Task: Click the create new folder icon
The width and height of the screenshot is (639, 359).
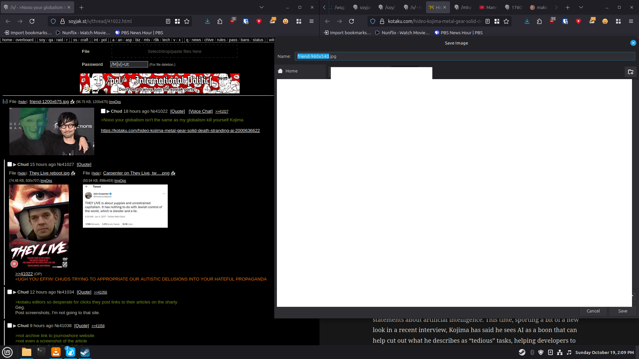Action: tap(630, 72)
